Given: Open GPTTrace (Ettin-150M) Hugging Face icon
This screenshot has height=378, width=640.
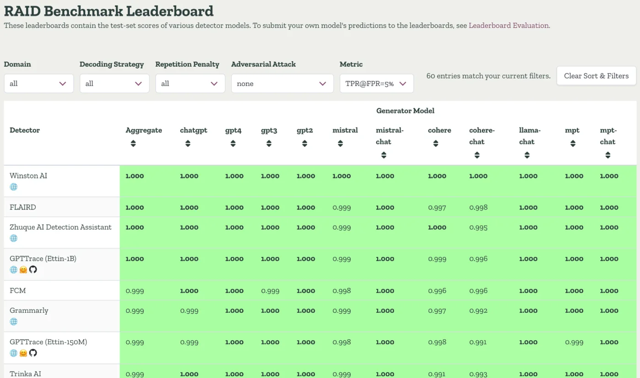Looking at the screenshot, I should [x=23, y=353].
